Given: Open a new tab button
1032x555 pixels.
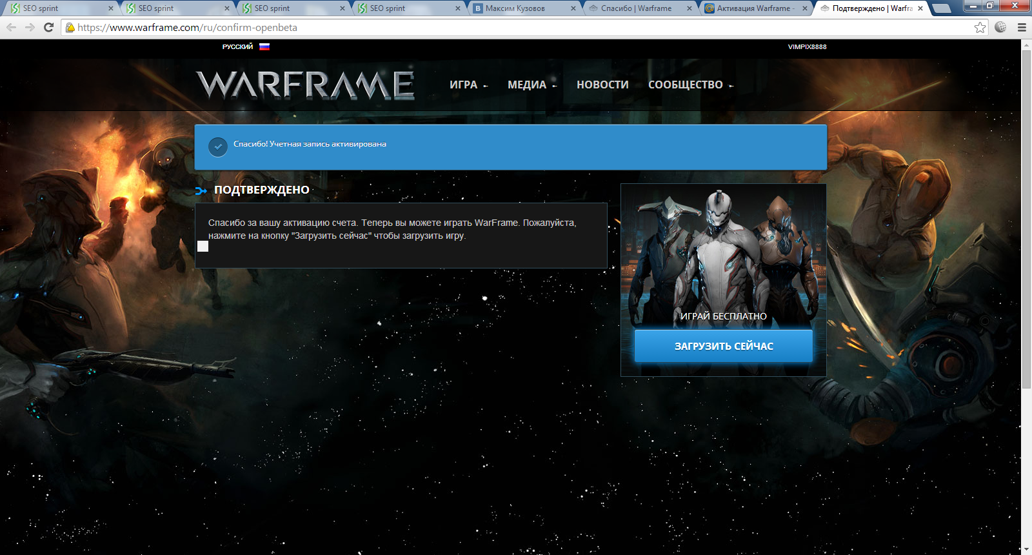Looking at the screenshot, I should [942, 8].
